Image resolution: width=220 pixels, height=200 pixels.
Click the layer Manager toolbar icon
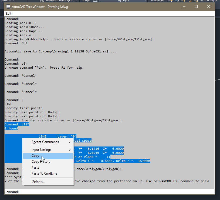157,1
